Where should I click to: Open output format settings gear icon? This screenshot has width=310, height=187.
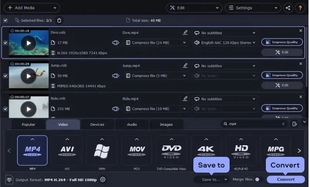click(x=103, y=180)
